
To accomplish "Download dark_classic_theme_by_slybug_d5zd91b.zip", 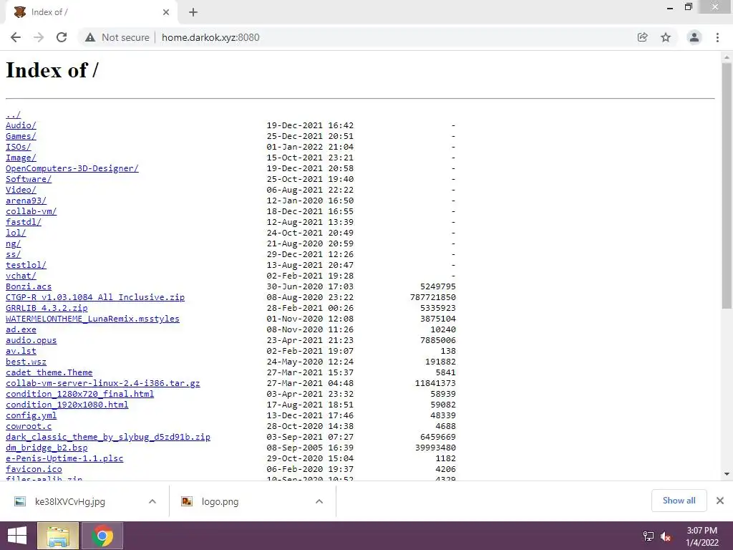I will 108,438.
